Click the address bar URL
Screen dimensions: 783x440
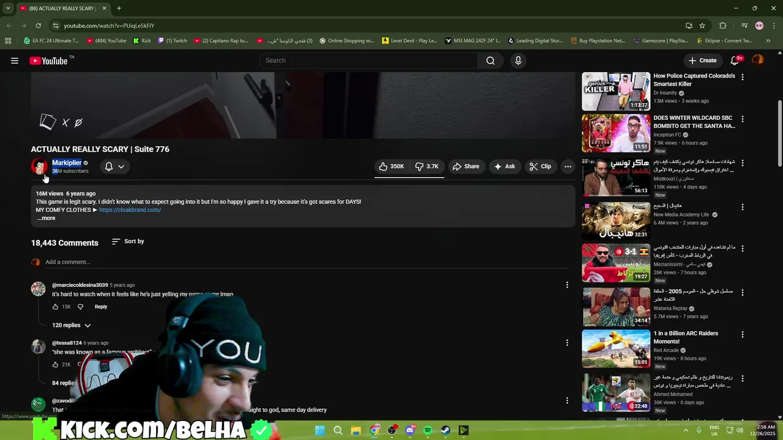click(x=109, y=26)
